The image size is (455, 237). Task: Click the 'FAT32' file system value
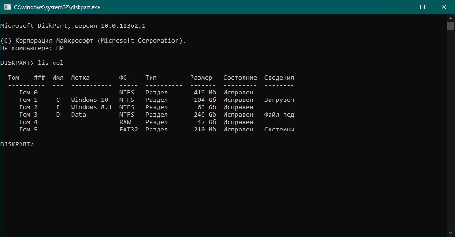click(129, 130)
